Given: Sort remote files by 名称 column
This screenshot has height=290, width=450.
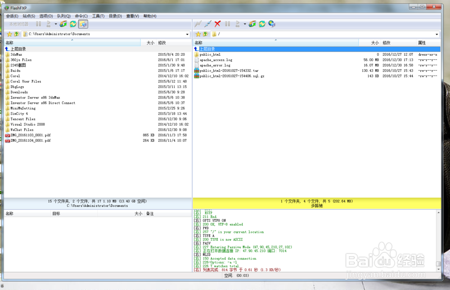Looking at the screenshot, I should point(276,43).
